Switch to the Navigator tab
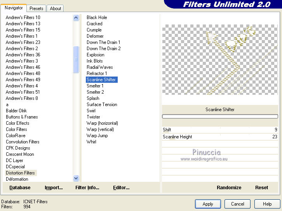Image resolution: width=282 pixels, height=211 pixels. [14, 8]
